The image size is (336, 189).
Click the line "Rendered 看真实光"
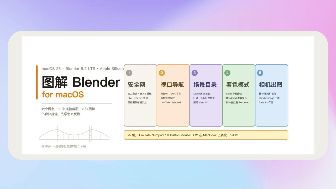point(237,98)
